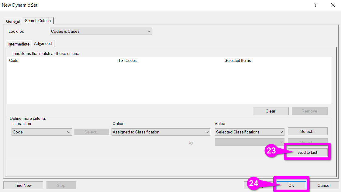Click the That Codes column header

(x=127, y=61)
